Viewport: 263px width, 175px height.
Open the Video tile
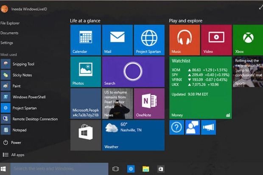point(216,40)
